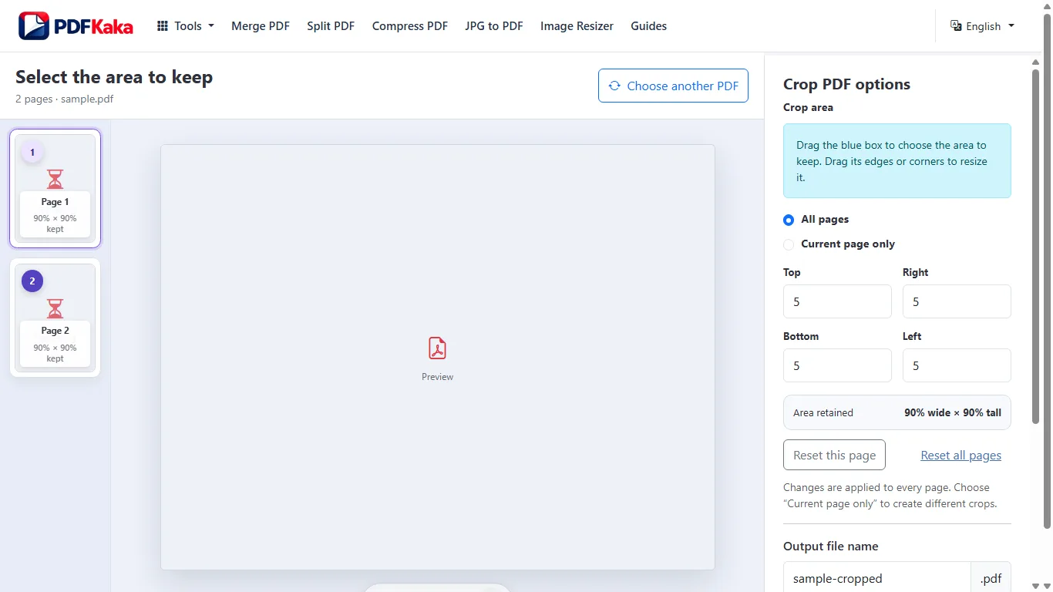Click the hourglass icon on Page 2

point(55,308)
